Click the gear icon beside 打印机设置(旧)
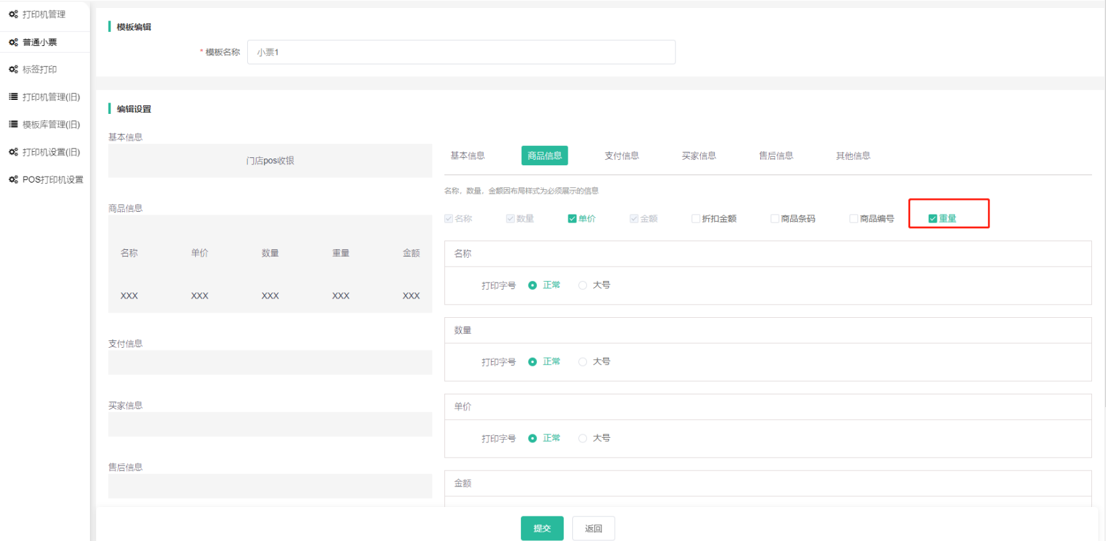The height and width of the screenshot is (541, 1106). point(13,152)
